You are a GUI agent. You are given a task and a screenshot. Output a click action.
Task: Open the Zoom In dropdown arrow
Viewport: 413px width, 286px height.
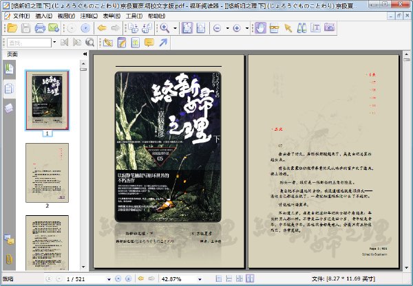(247, 28)
